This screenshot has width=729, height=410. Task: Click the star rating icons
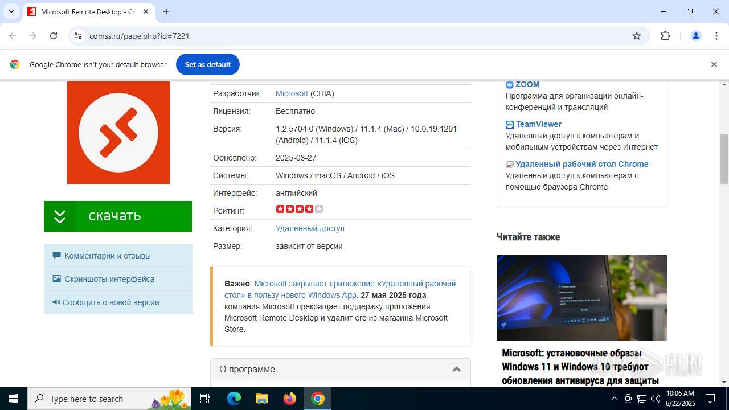click(x=300, y=209)
